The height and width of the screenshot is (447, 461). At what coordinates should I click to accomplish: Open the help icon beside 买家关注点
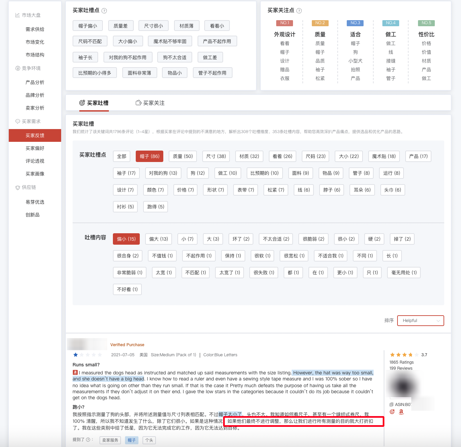[299, 10]
